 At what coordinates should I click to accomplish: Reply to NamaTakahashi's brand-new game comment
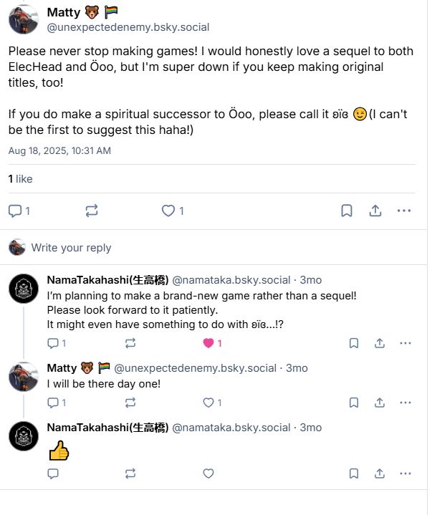pos(53,343)
